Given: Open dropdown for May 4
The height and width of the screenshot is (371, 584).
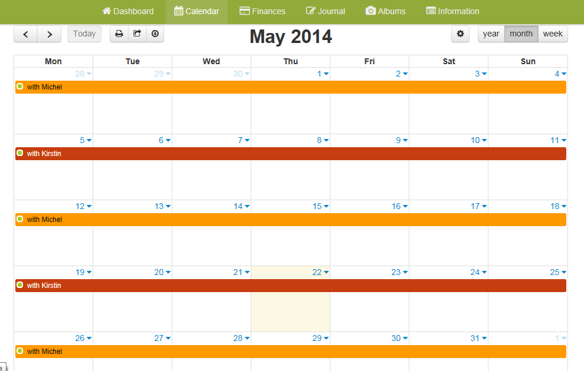Looking at the screenshot, I should pos(564,74).
